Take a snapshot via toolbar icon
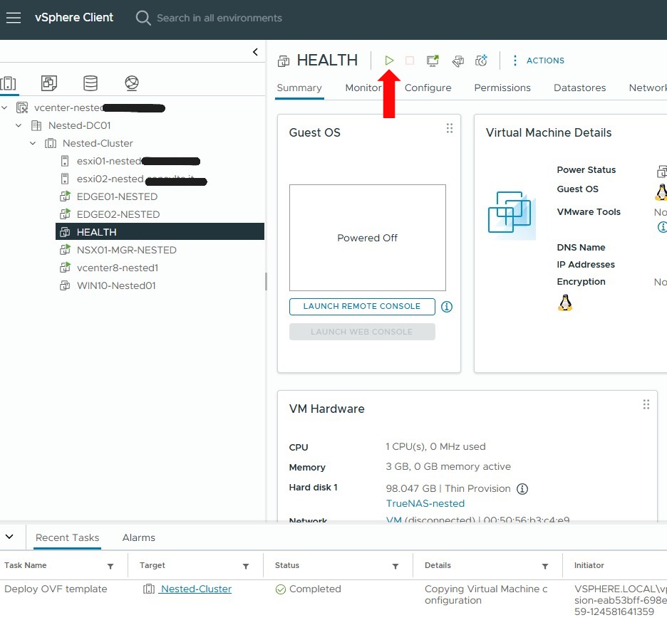The width and height of the screenshot is (667, 620). pos(481,61)
